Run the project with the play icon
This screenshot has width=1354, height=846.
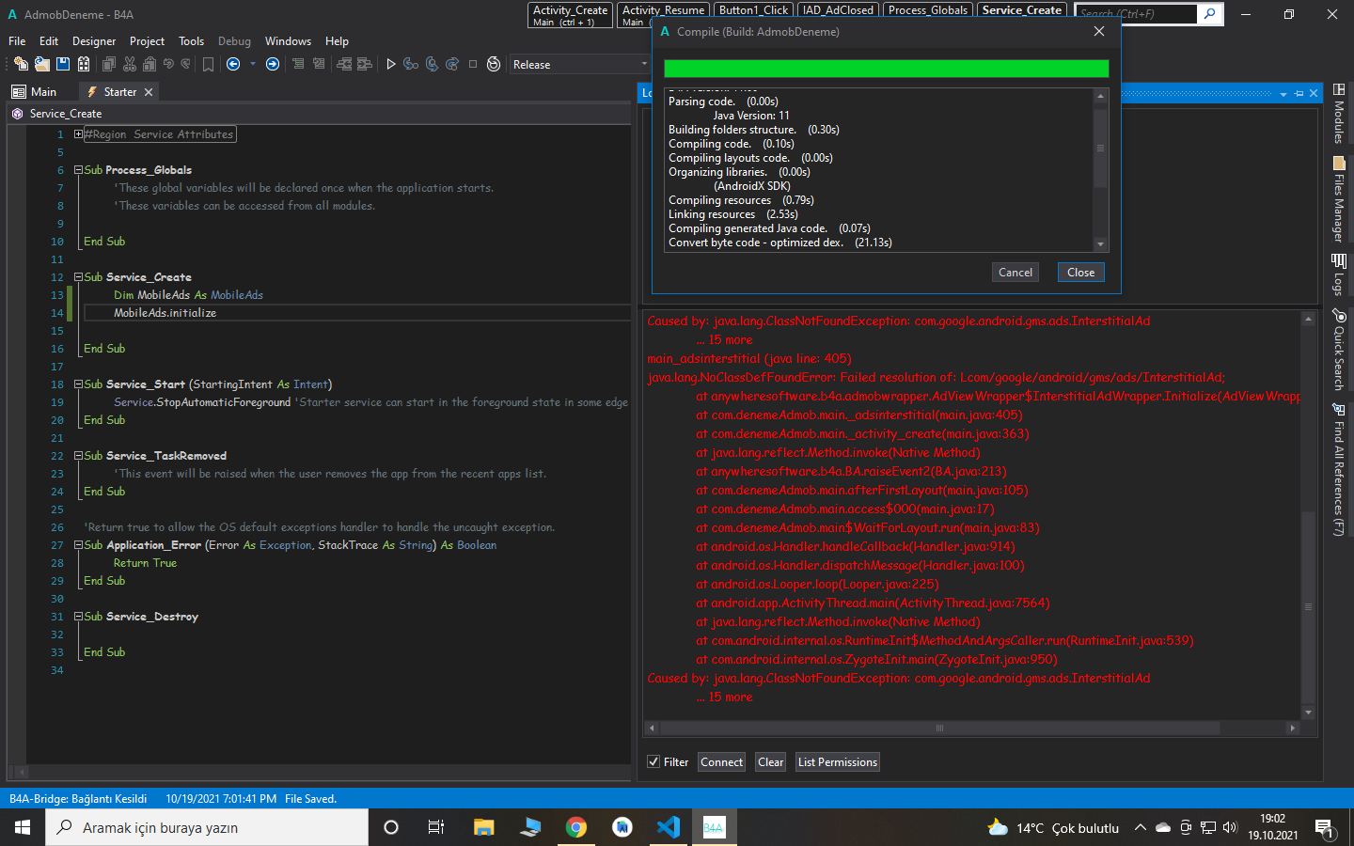pos(391,64)
